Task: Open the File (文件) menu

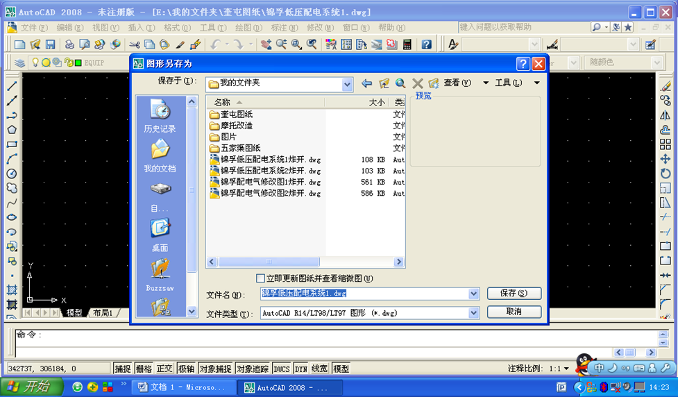Action: pos(34,27)
